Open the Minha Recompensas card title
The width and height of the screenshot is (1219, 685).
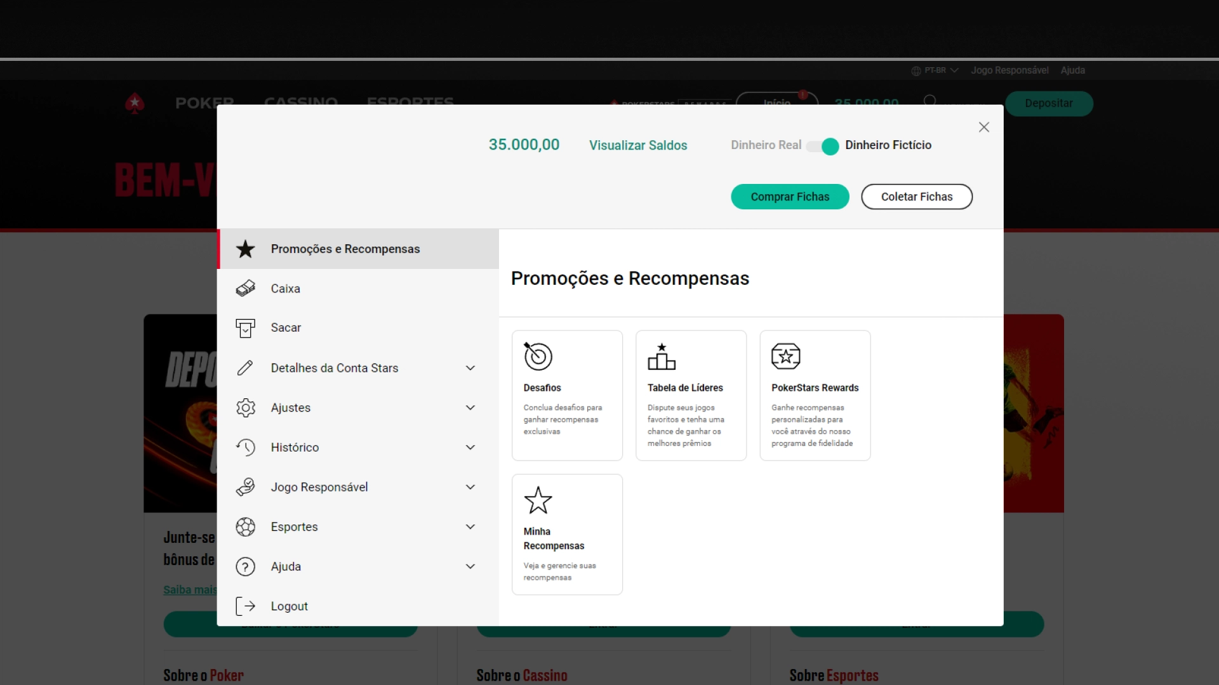pos(554,538)
